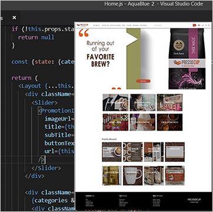Click the US flag language icon

pyautogui.click(x=199, y=25)
